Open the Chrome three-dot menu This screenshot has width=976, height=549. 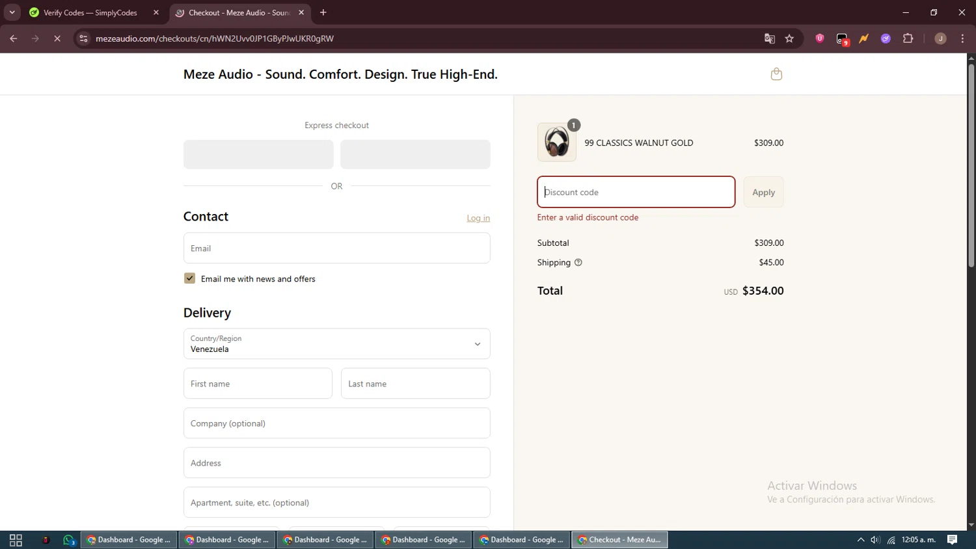coord(963,39)
